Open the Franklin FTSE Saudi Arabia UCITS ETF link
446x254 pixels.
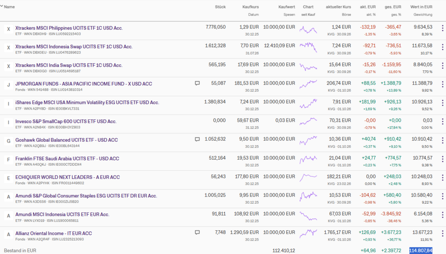pyautogui.click(x=67, y=159)
